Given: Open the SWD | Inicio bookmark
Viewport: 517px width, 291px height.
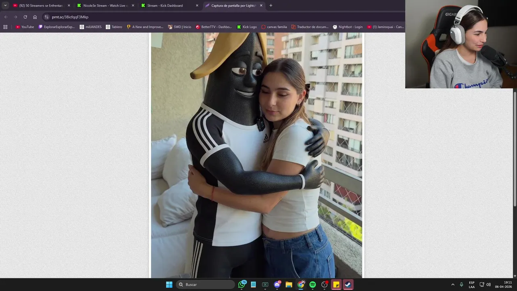Looking at the screenshot, I should [179, 27].
